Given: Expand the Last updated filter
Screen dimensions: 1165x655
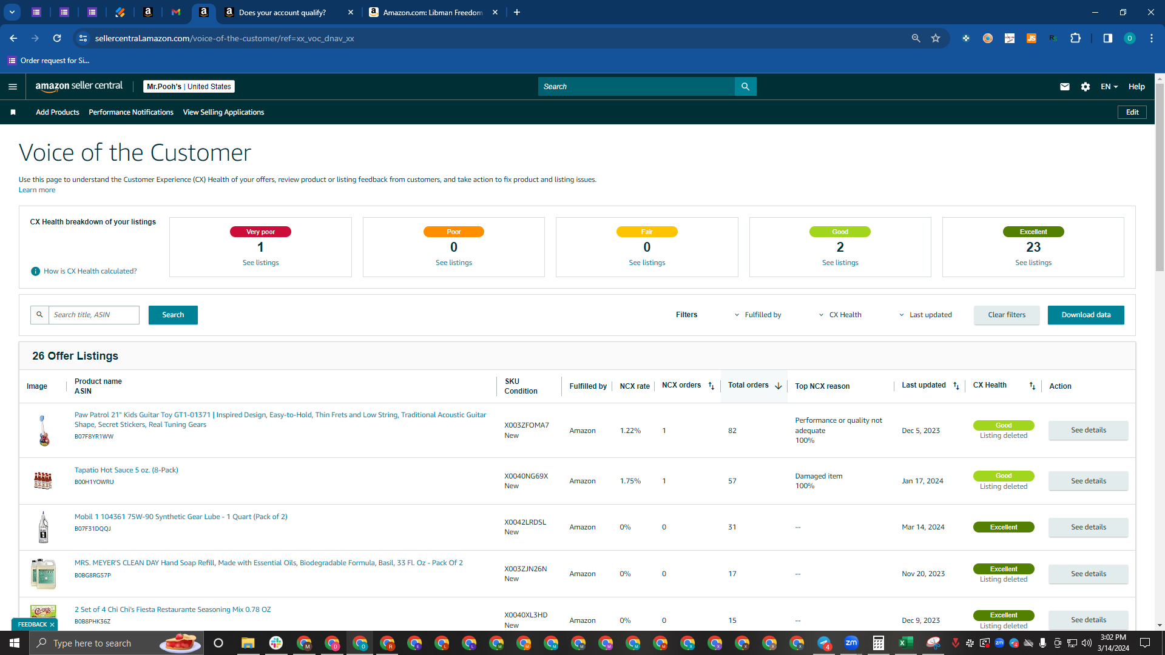Looking at the screenshot, I should tap(926, 315).
